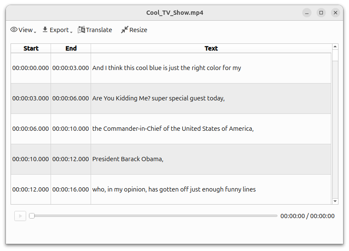Click the 00:00:16.000 end time cell
349x251 pixels.
70,189
